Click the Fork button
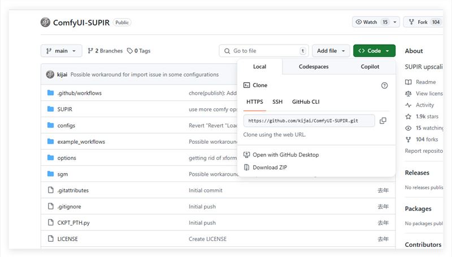Image resolution: width=452 pixels, height=257 pixels. [423, 22]
